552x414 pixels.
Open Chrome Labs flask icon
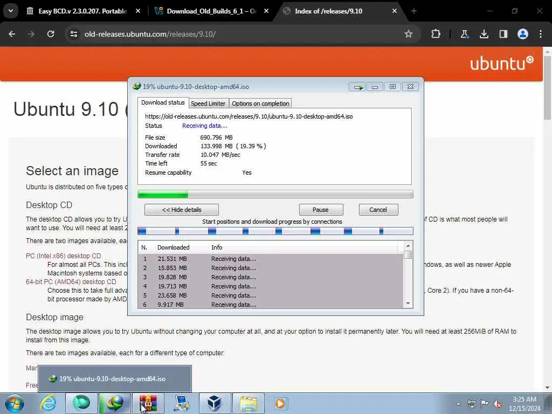464,34
